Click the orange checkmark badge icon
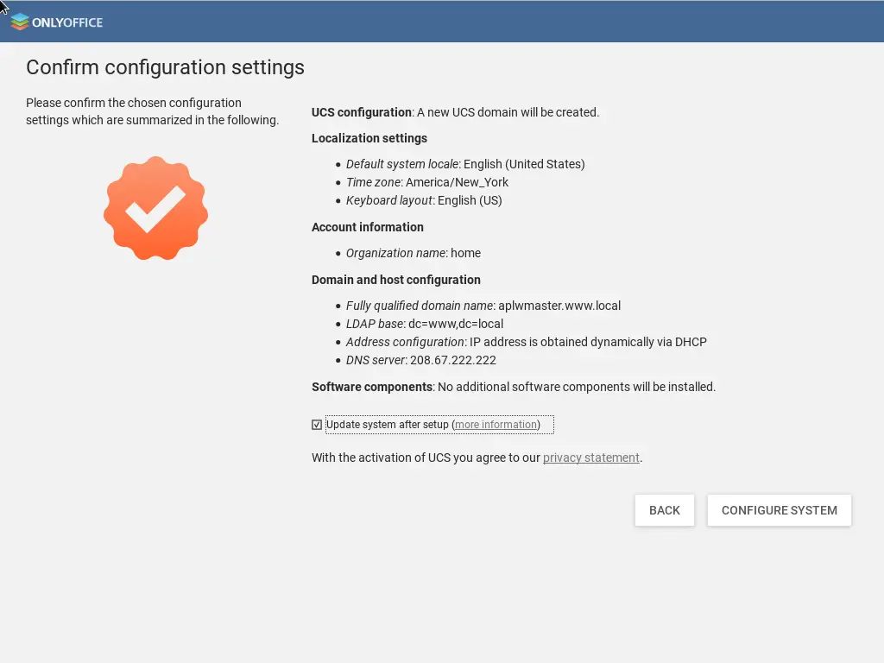The height and width of the screenshot is (663, 884). click(156, 208)
